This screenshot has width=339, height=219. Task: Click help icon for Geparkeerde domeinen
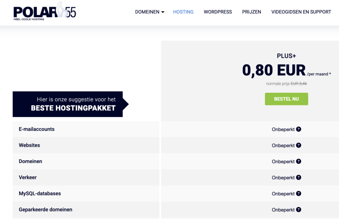pyautogui.click(x=299, y=210)
